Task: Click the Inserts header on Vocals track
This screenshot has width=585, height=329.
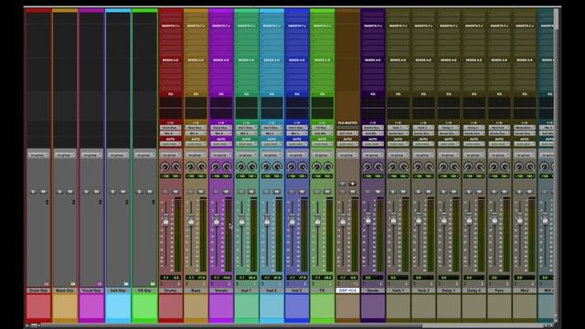Action: click(221, 26)
